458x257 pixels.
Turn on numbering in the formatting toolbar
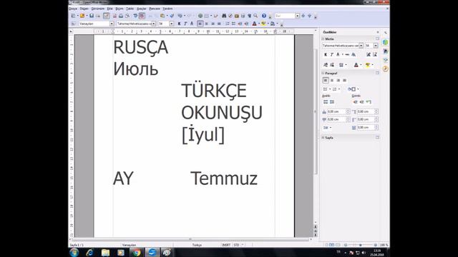coord(227,24)
